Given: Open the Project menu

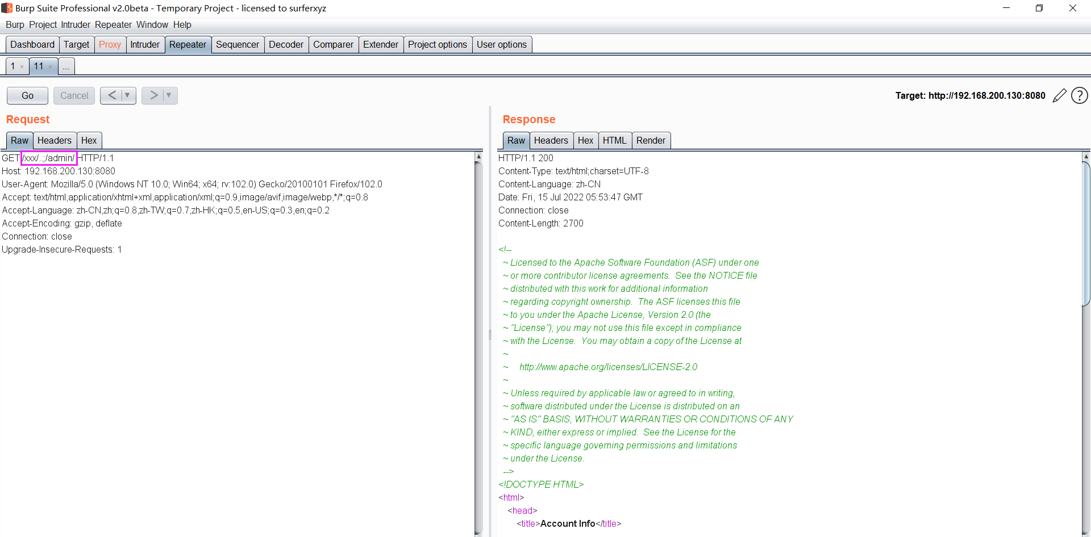Looking at the screenshot, I should 43,24.
